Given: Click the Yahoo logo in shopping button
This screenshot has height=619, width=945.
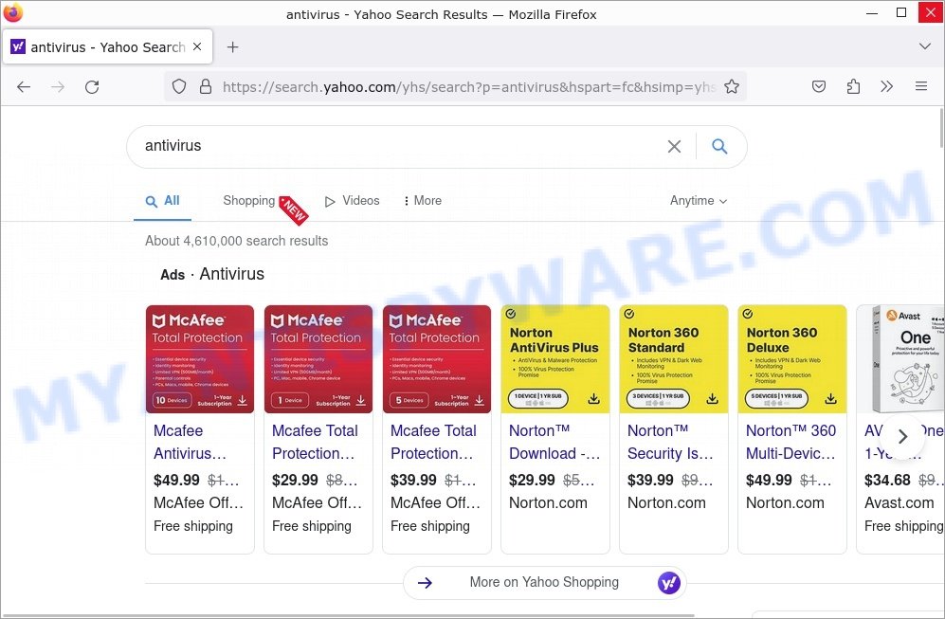Looking at the screenshot, I should pos(668,582).
